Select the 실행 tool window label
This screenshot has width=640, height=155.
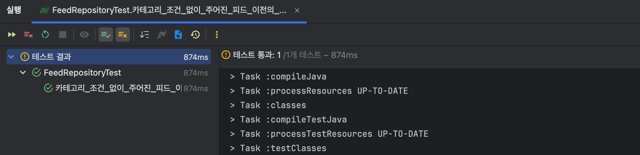coord(14,10)
